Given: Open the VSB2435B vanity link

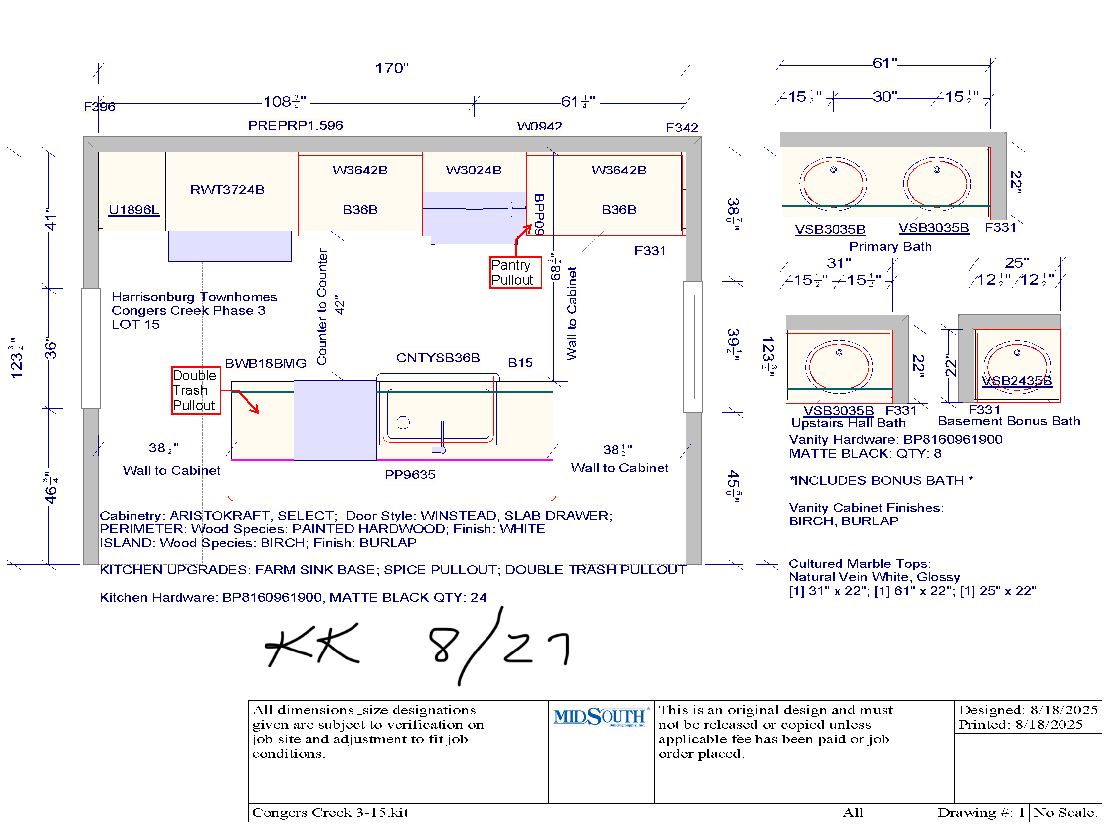Looking at the screenshot, I should point(1016,381).
